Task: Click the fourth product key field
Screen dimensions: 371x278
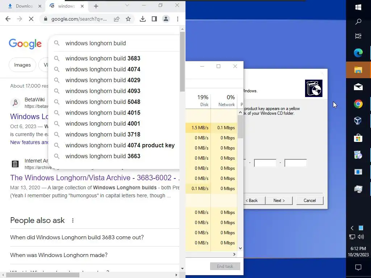Action: pos(265,163)
